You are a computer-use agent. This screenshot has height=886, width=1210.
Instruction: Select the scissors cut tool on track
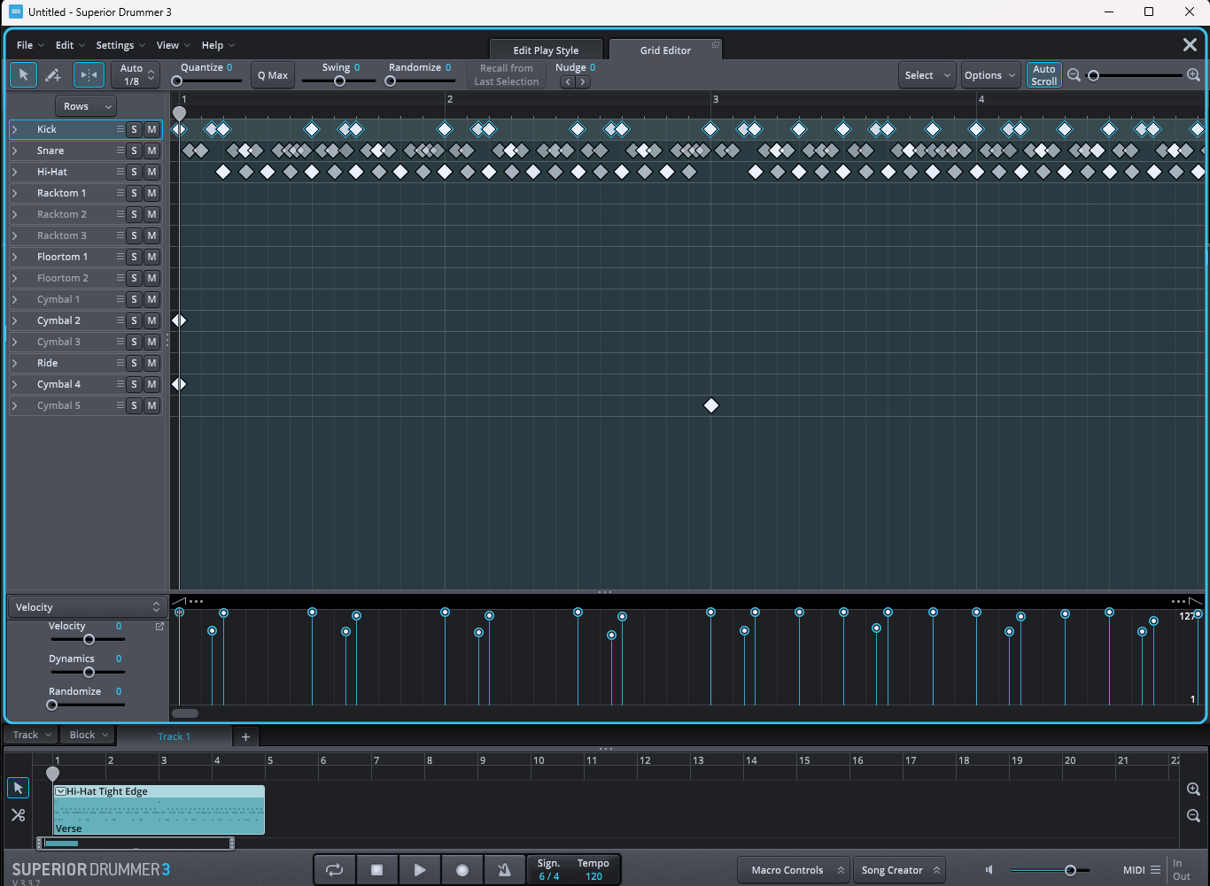click(18, 815)
